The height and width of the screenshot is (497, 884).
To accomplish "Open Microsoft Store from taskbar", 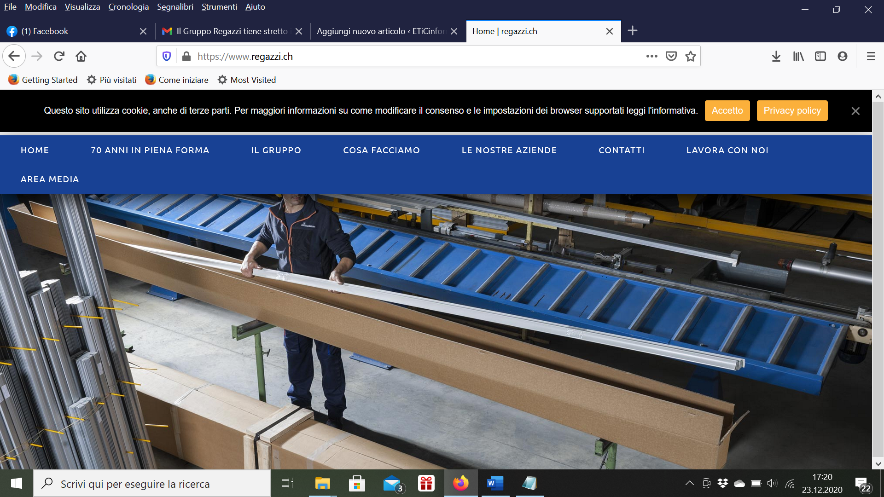I will [x=357, y=483].
